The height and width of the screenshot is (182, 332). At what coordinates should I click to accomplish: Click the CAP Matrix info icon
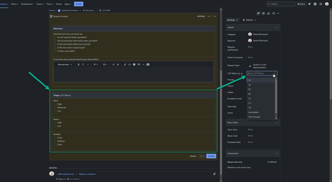click(239, 74)
